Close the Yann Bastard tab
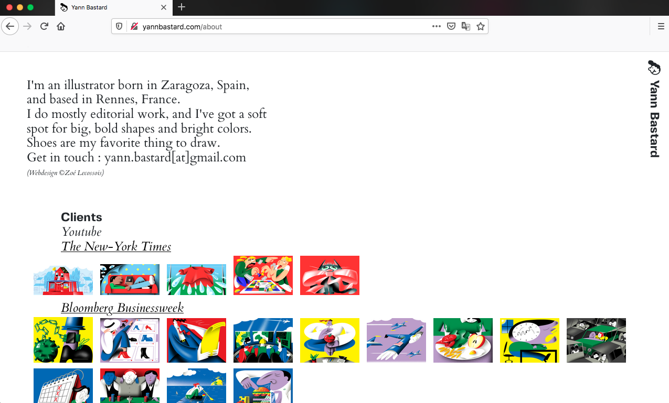This screenshot has height=403, width=669. 164,7
